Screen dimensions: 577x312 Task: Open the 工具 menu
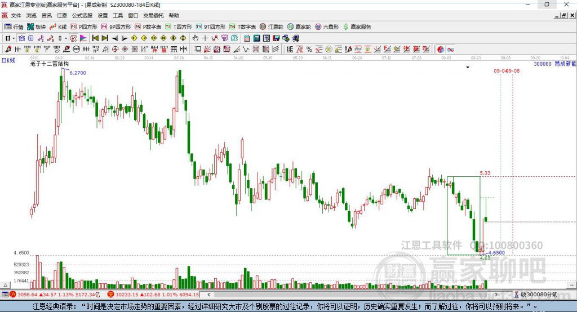[x=118, y=15]
